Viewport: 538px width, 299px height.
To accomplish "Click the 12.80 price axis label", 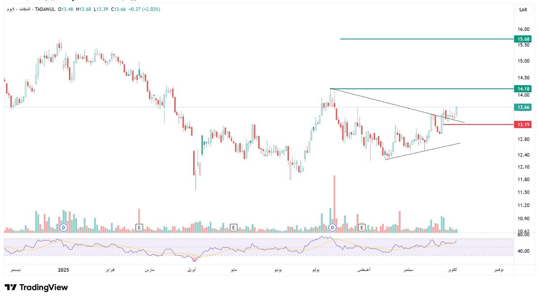I will (x=524, y=139).
